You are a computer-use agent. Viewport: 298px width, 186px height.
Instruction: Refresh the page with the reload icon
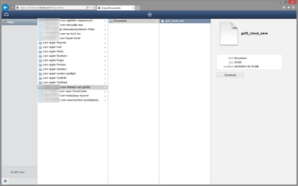pos(93,7)
